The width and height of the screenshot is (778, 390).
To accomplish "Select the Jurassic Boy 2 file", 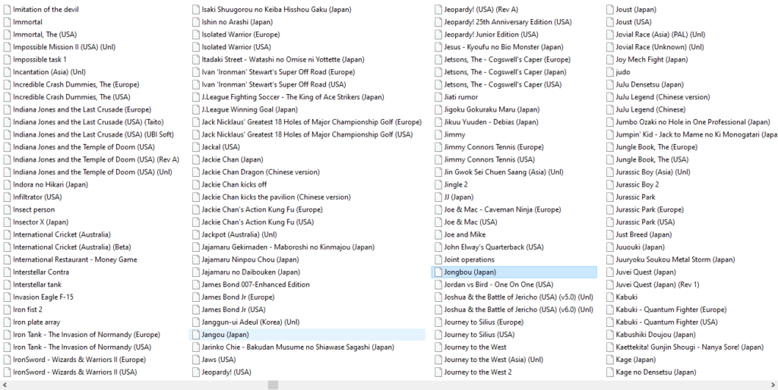I will coord(637,184).
